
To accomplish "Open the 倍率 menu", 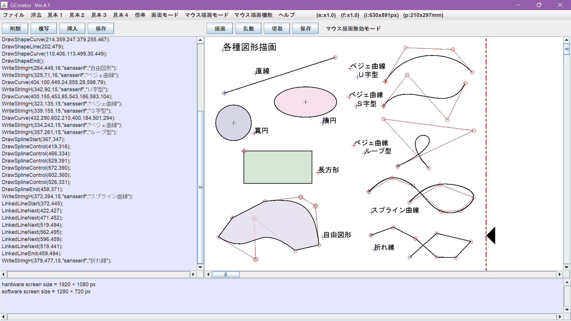I will coord(140,15).
